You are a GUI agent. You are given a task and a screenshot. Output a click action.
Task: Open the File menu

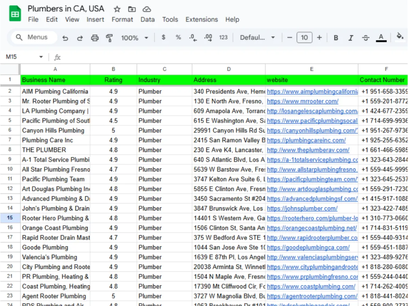tap(33, 19)
